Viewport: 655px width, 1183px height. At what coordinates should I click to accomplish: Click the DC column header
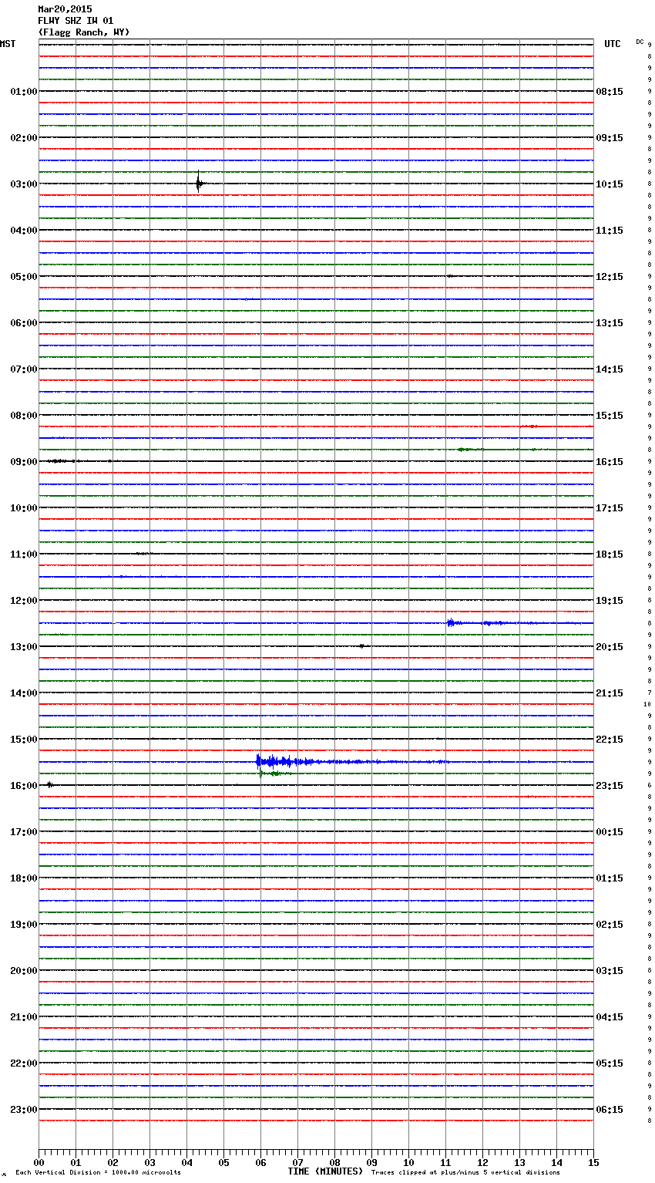point(640,42)
